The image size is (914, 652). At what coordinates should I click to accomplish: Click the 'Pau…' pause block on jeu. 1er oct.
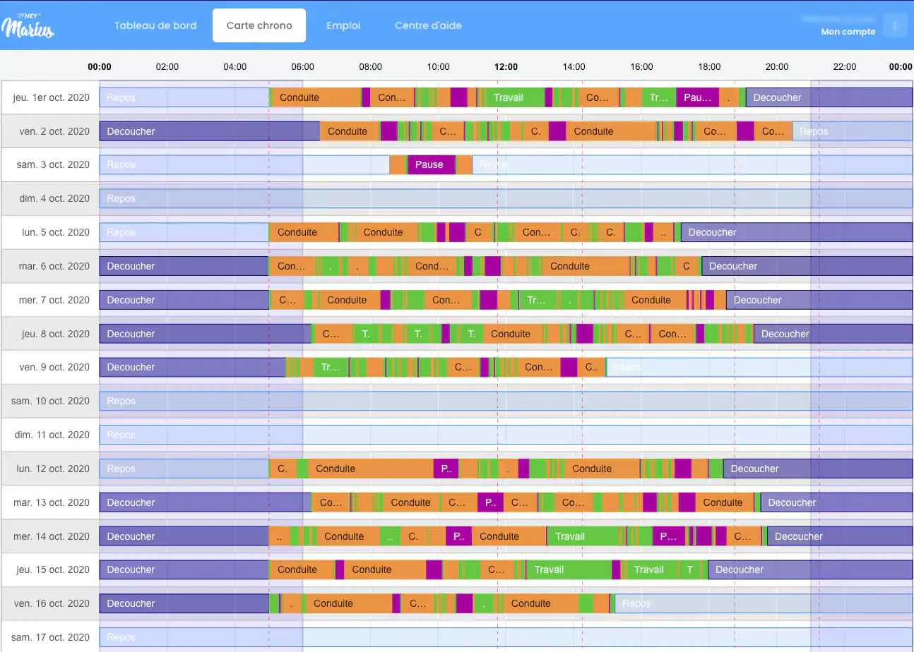(x=697, y=97)
